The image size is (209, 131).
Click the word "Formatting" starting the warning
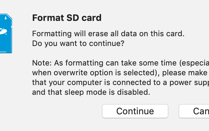pos(52,34)
